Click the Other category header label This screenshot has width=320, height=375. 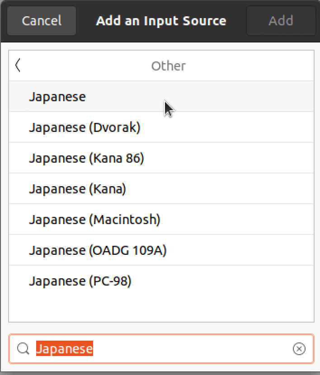click(169, 66)
